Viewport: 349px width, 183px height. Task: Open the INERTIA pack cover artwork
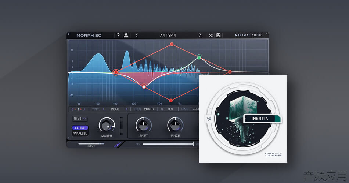coord(243,119)
